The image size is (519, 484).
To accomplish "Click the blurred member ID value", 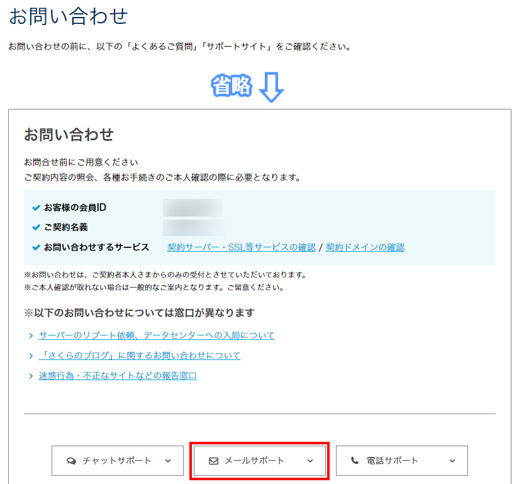I will [193, 208].
